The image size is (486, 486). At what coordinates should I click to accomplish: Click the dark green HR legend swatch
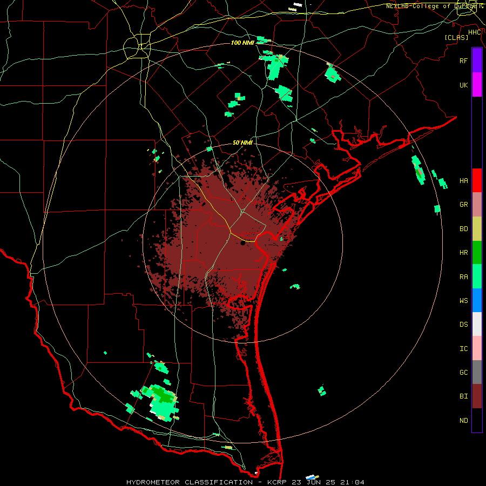tap(477, 253)
